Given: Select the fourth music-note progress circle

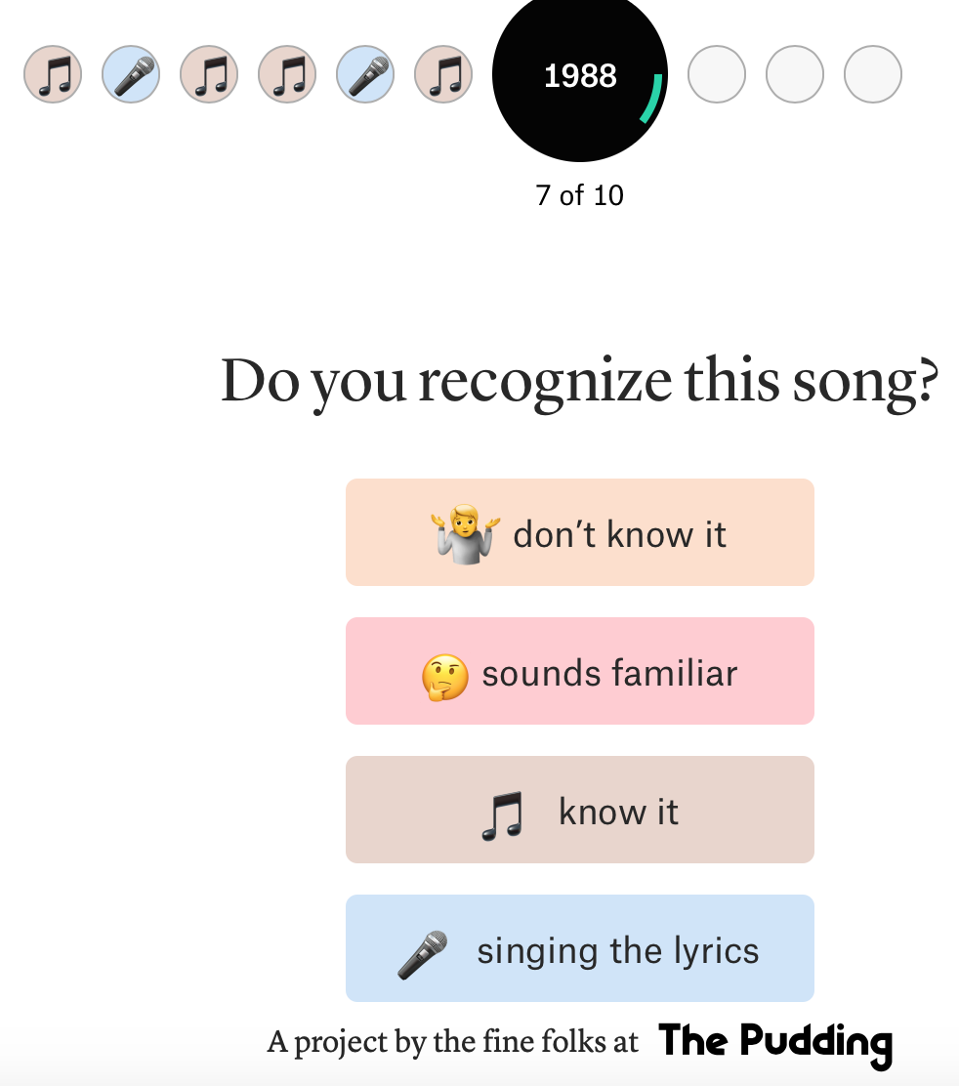Looking at the screenshot, I should pos(287,74).
